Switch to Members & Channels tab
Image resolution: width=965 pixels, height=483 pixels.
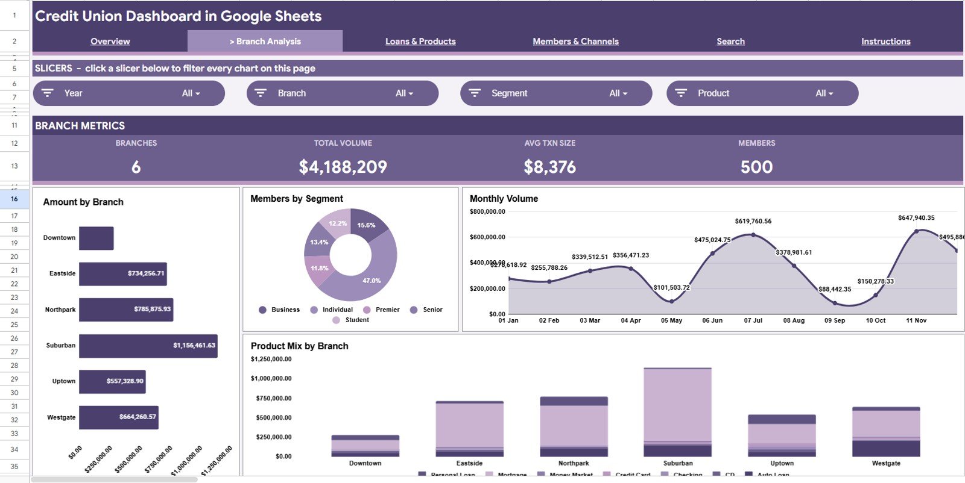[x=575, y=42]
